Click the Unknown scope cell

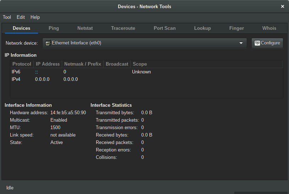click(x=141, y=72)
